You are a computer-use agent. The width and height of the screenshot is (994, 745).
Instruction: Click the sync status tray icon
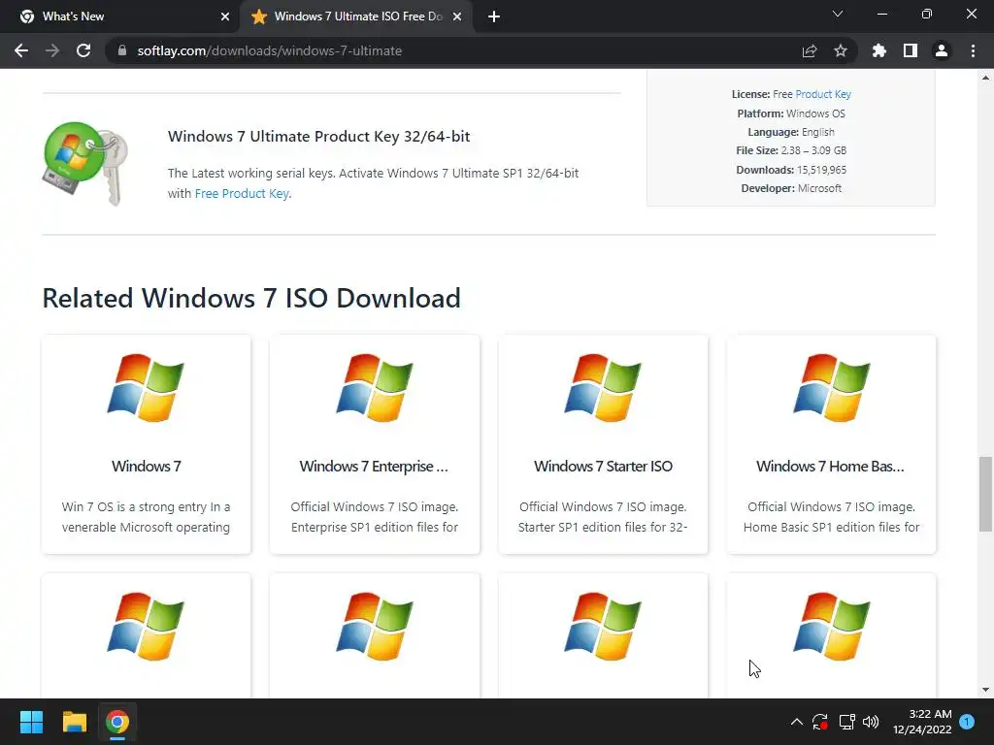819,722
